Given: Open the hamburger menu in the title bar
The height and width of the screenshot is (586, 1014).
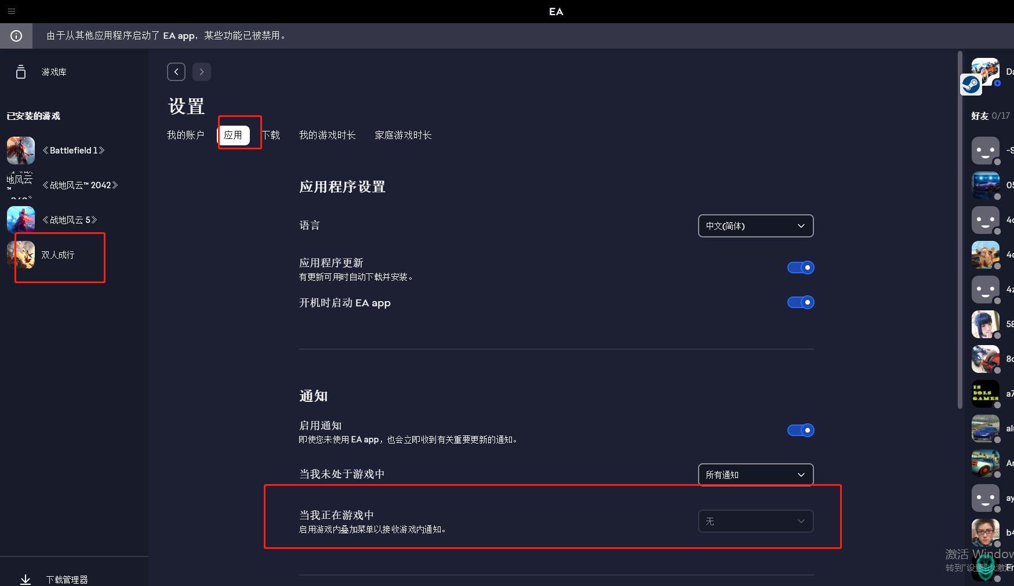Looking at the screenshot, I should (x=12, y=11).
